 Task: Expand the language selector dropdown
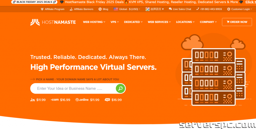[157, 9]
